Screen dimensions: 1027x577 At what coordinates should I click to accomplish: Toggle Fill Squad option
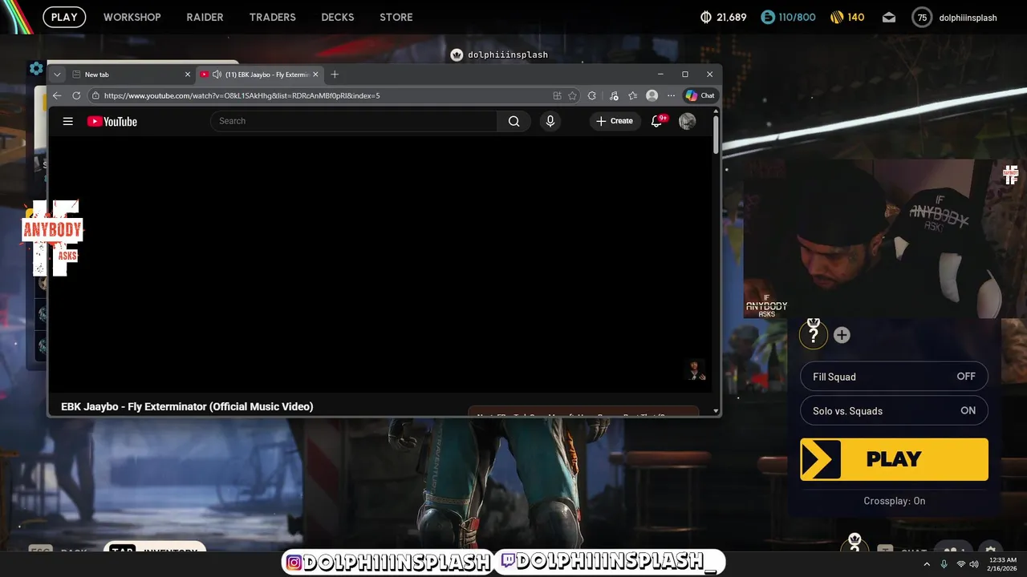[894, 377]
